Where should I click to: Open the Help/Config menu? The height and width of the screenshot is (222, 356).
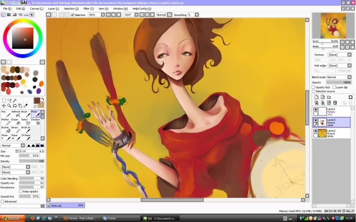142,8
